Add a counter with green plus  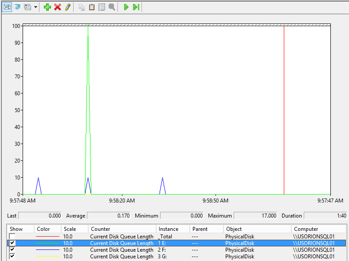47,7
